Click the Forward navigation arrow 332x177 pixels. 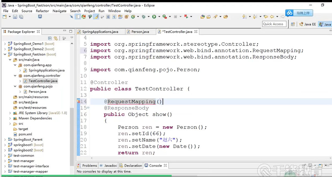(x=283, y=17)
